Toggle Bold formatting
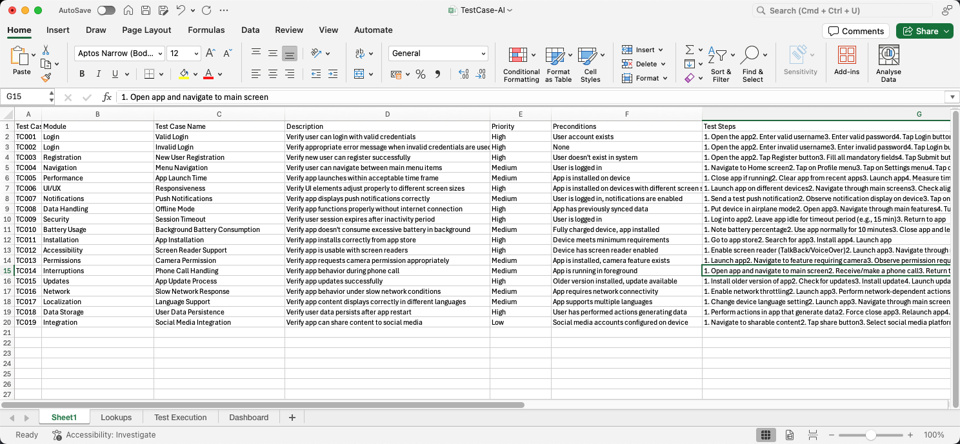Screen dimensions: 960x444 (x=82, y=74)
